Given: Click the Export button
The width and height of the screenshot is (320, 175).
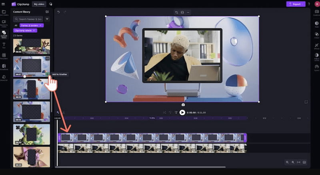Looking at the screenshot, I should pyautogui.click(x=296, y=4).
